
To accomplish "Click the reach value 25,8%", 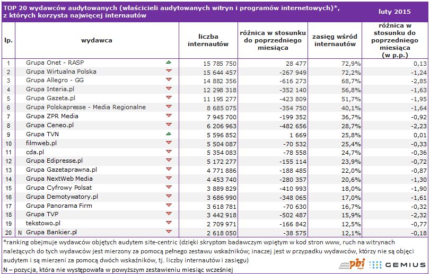I will click(351, 135).
